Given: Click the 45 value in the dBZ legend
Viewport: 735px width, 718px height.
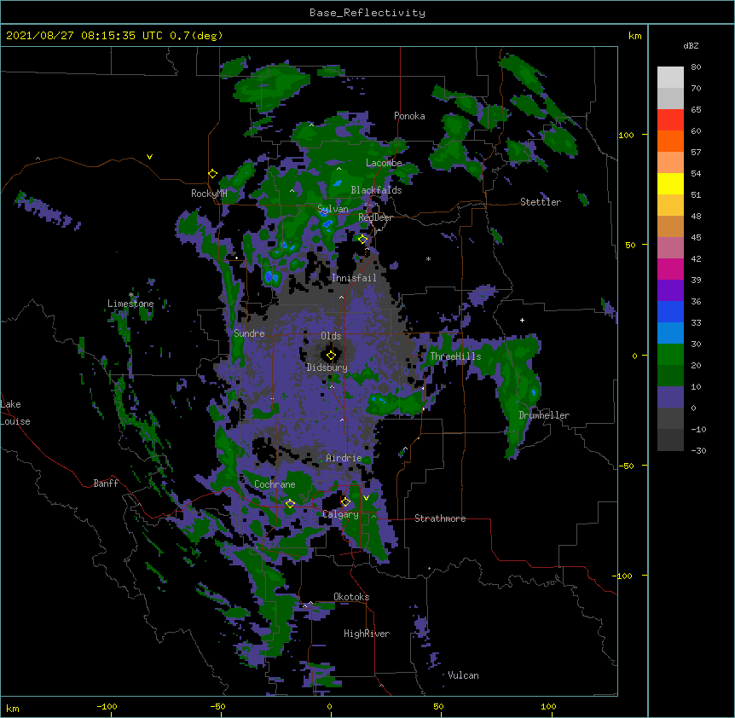Looking at the screenshot, I should point(696,237).
